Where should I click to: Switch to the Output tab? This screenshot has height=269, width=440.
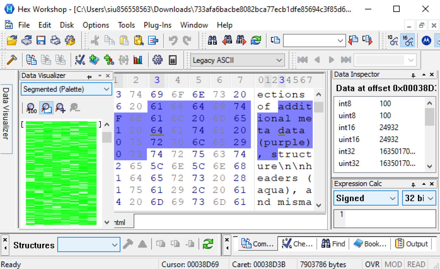click(x=412, y=244)
